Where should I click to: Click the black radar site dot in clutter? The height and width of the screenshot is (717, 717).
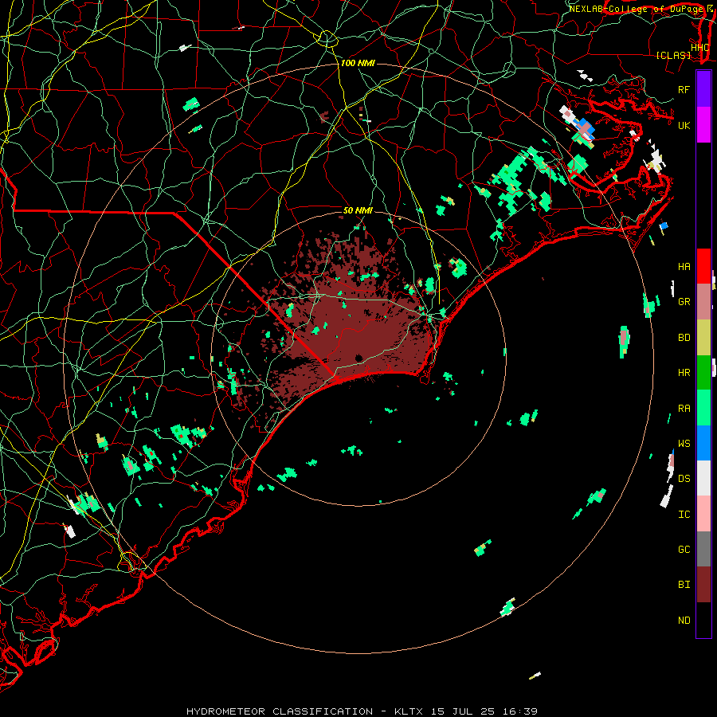[358, 358]
